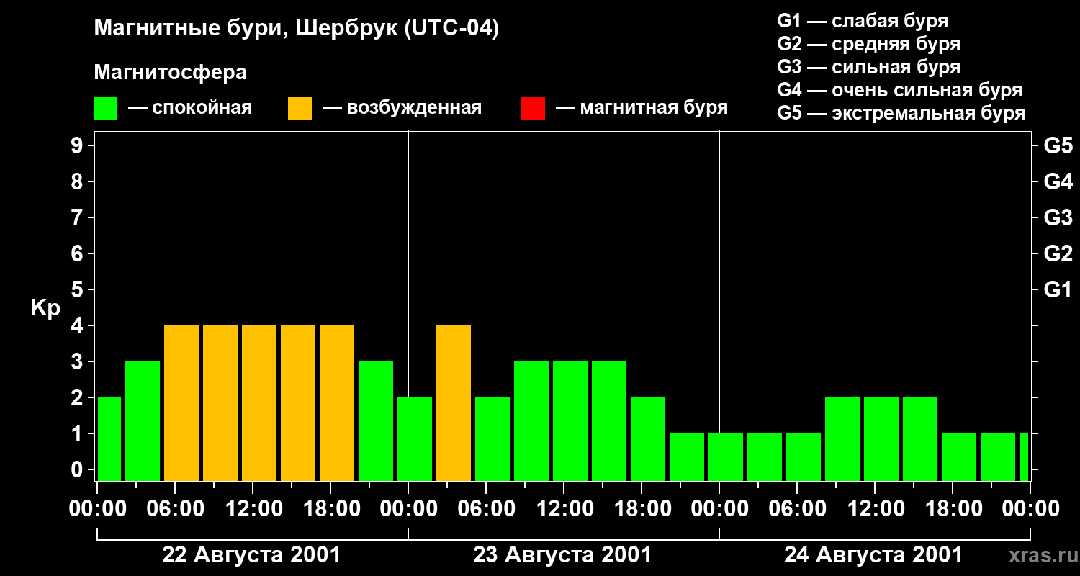Screen dimensions: 1080x576
Task: Click the 06:00 time label for 24 August
Action: pos(797,509)
